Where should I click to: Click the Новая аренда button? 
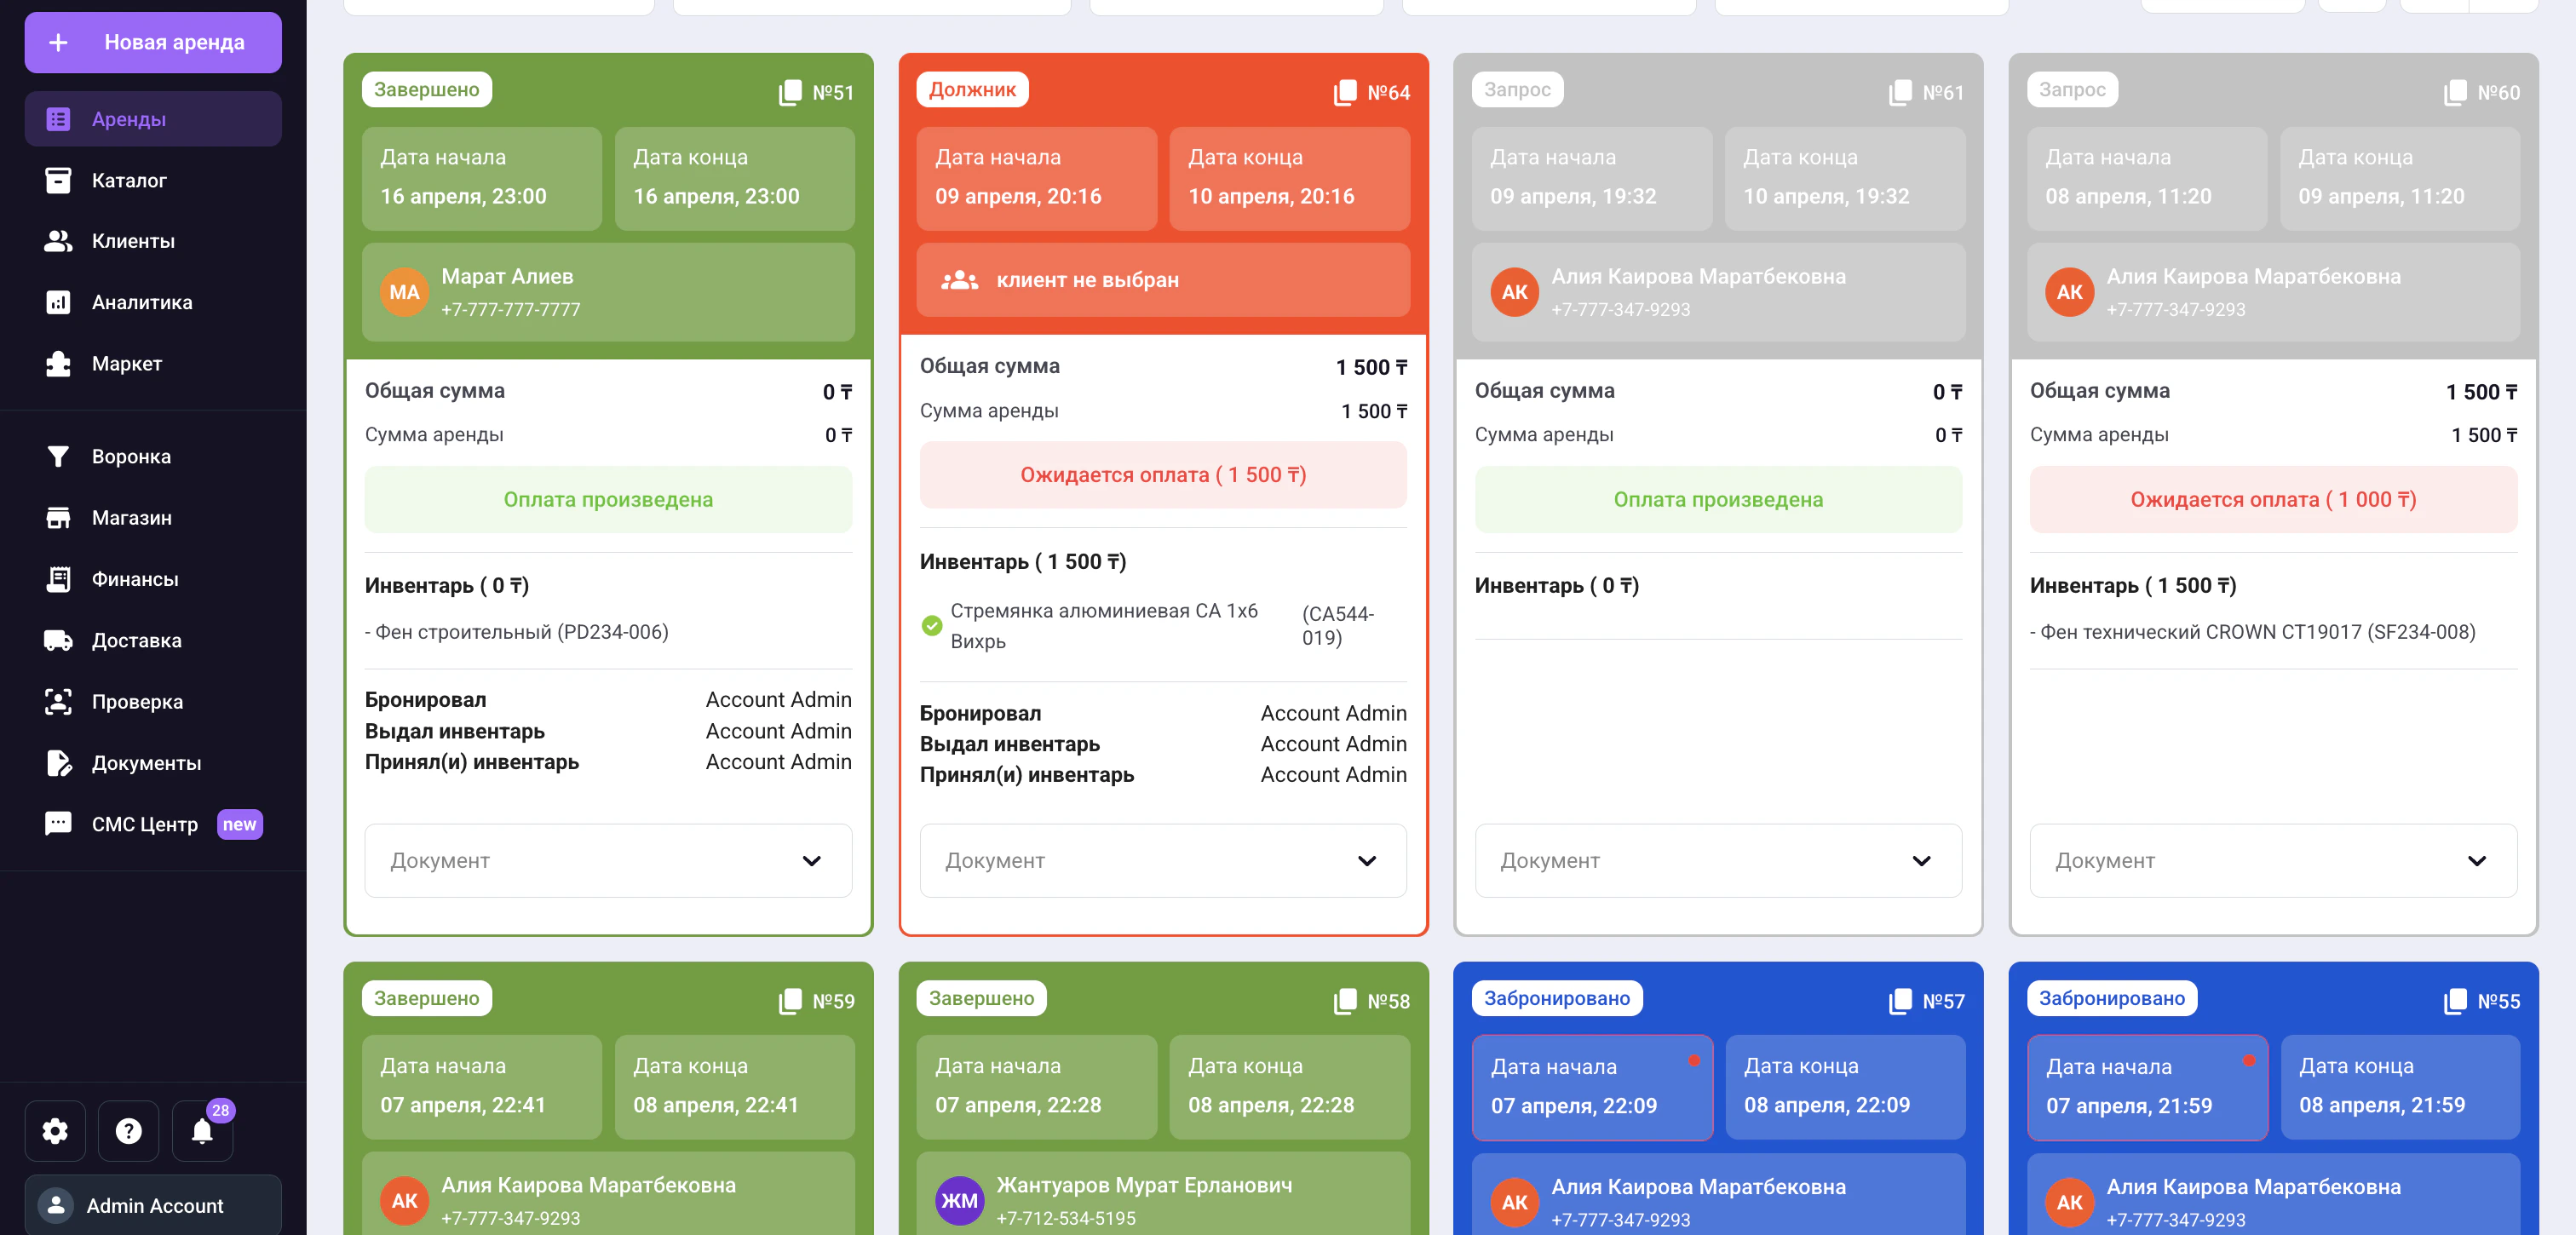tap(153, 43)
